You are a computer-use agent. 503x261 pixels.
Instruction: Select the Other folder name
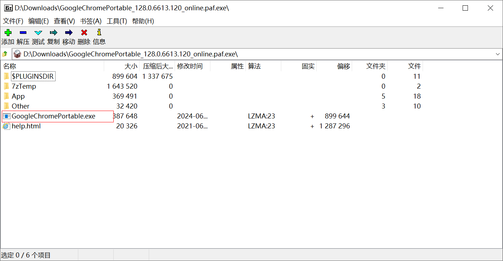21,106
